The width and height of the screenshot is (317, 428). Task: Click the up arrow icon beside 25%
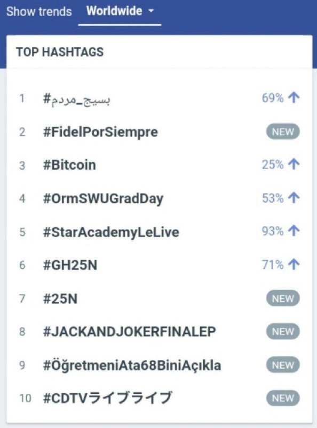294,164
